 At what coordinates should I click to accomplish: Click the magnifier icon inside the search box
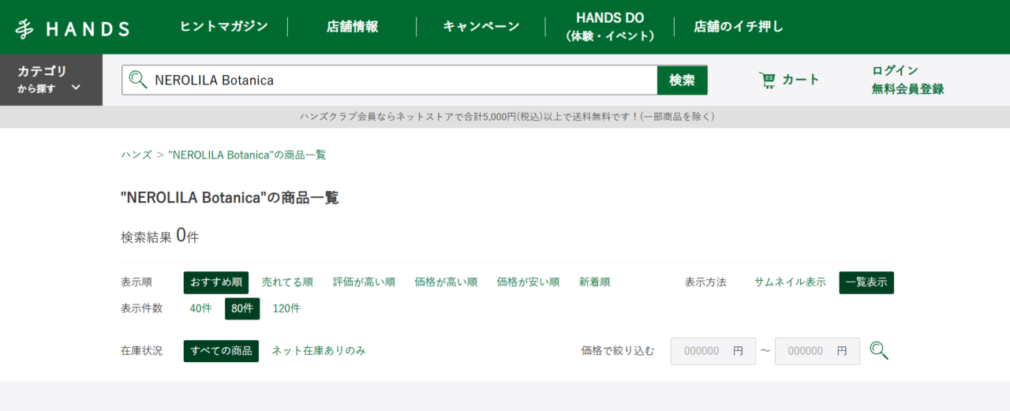point(138,80)
